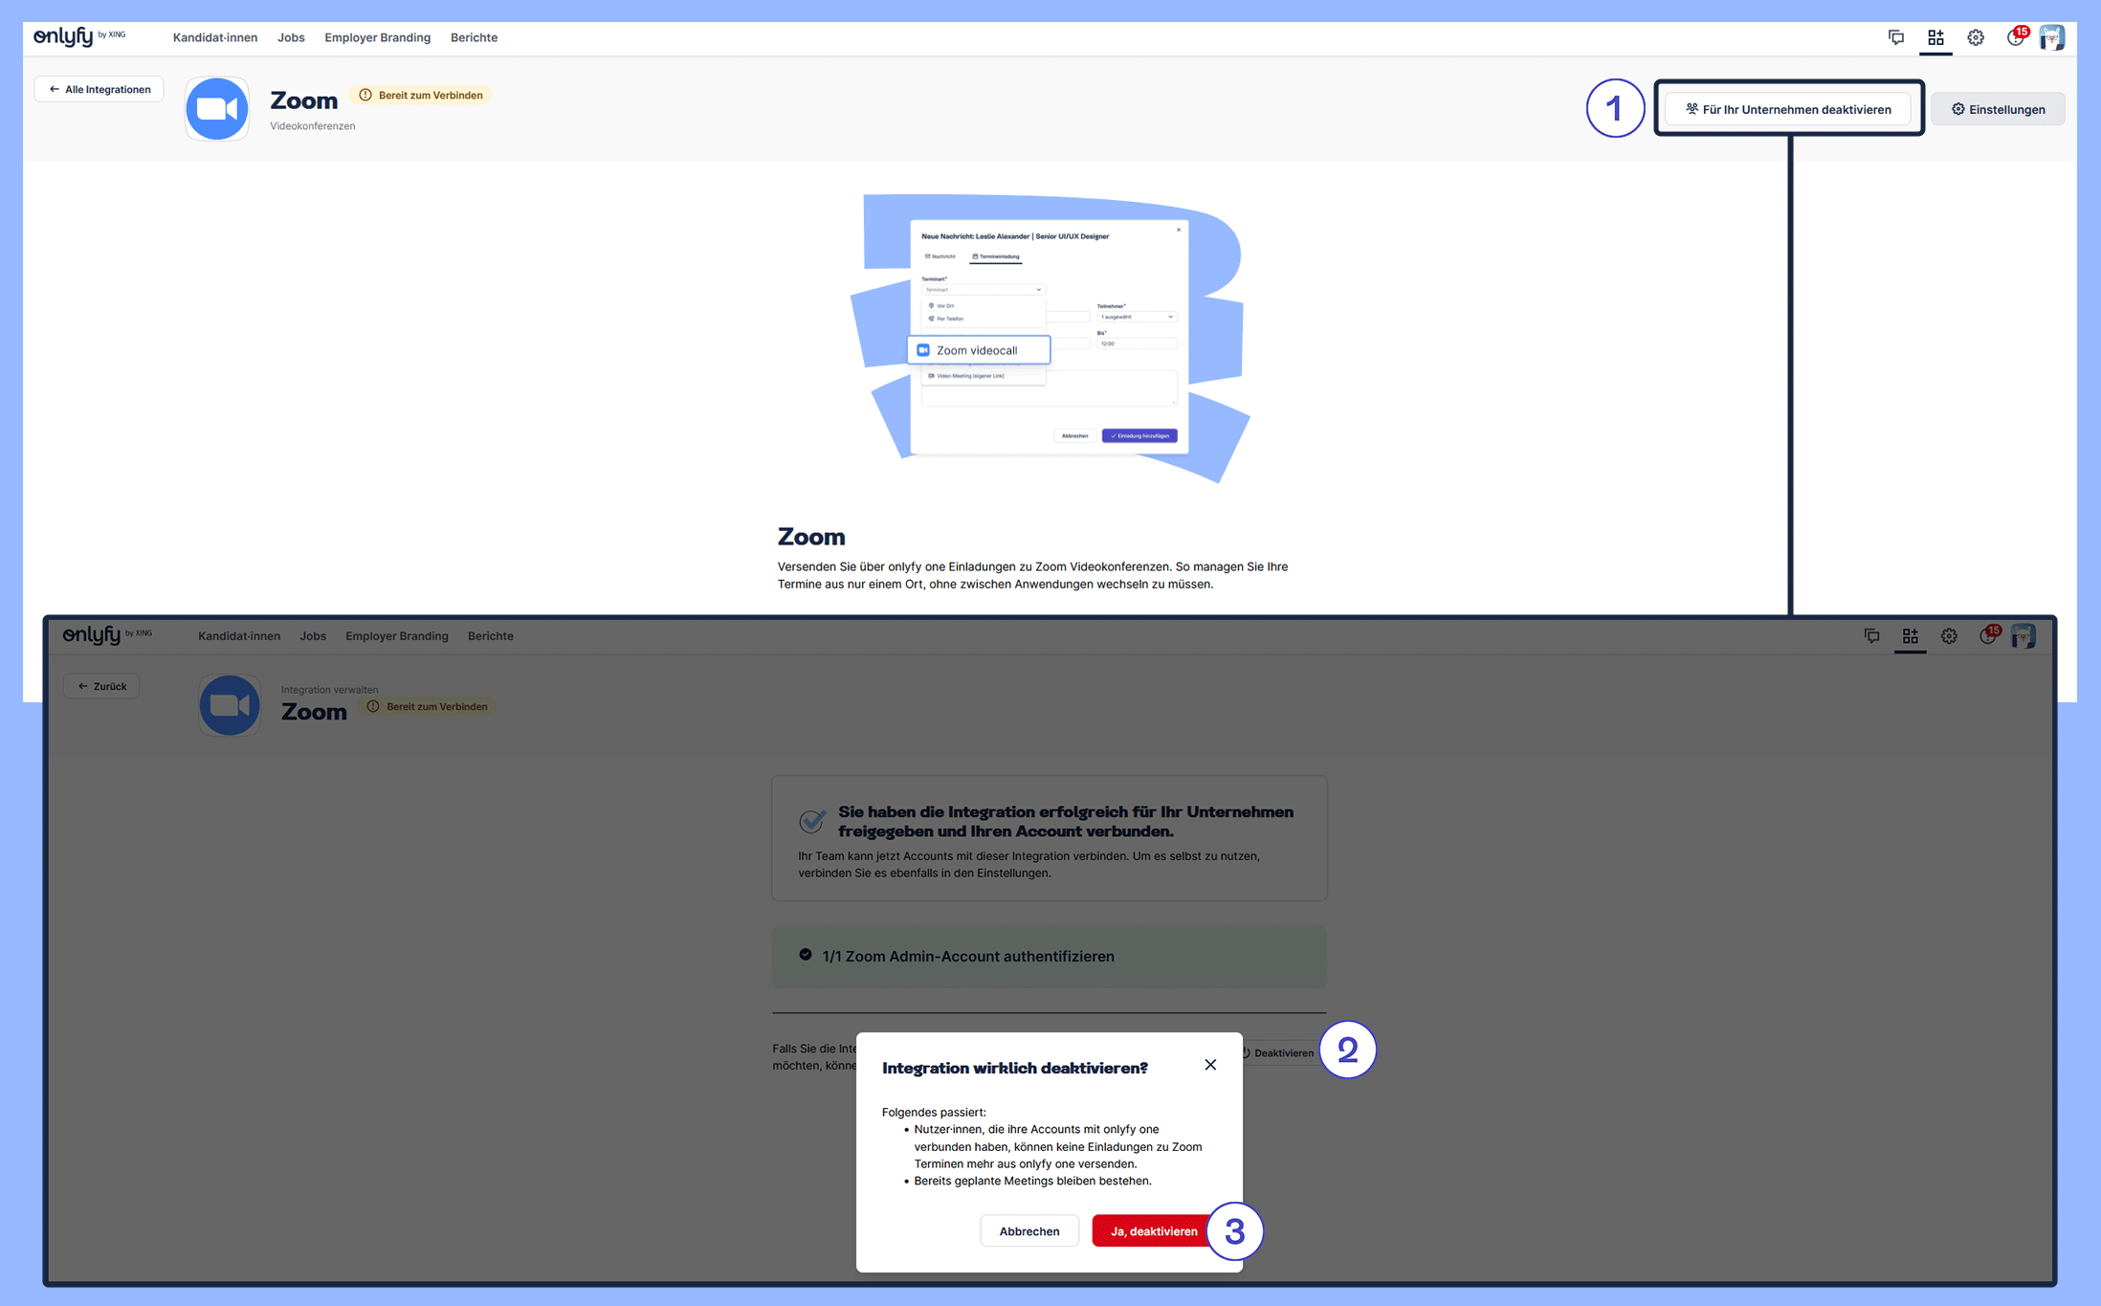Image resolution: width=2101 pixels, height=1306 pixels.
Task: Click the Bereit zum Verbinden status badge
Action: 421,95
